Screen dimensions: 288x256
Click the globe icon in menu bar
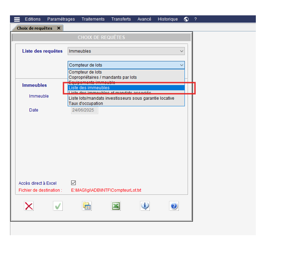[x=186, y=19]
